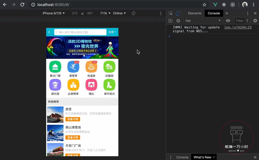Open the 71% zoom dropdown
The image size is (259, 160).
click(x=105, y=13)
